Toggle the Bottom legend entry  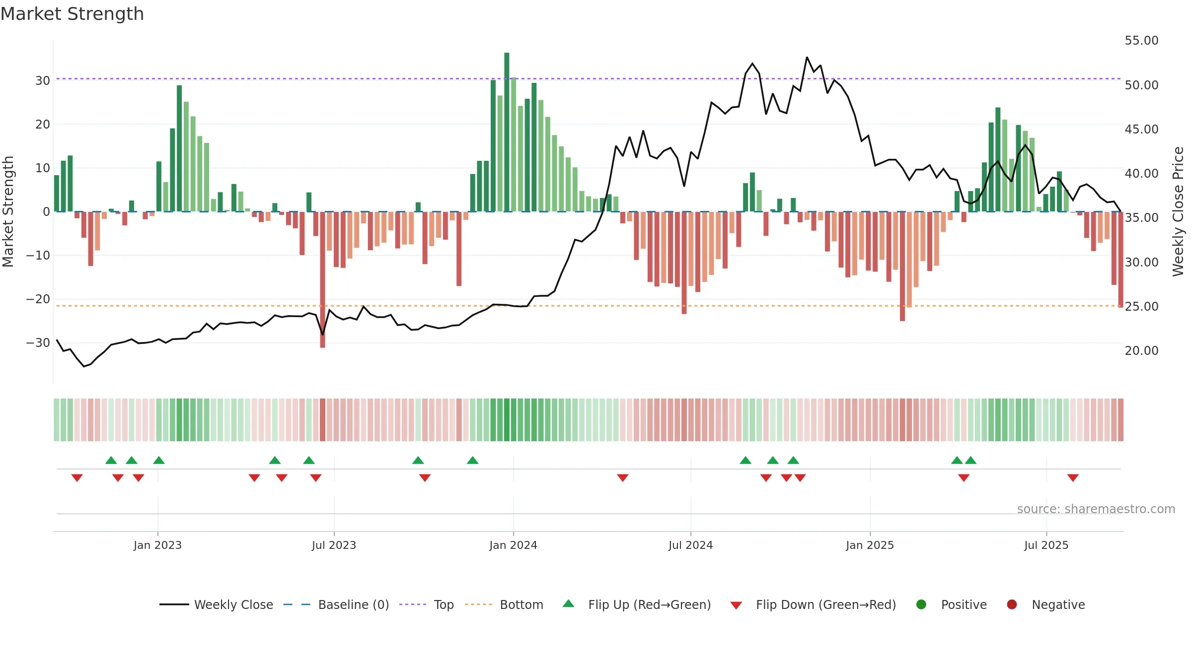point(504,604)
